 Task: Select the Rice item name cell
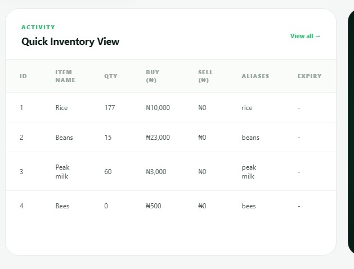(x=61, y=108)
